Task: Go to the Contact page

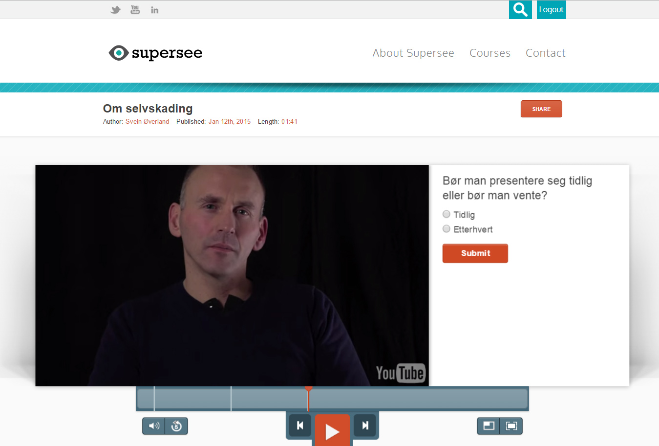Action: click(546, 53)
